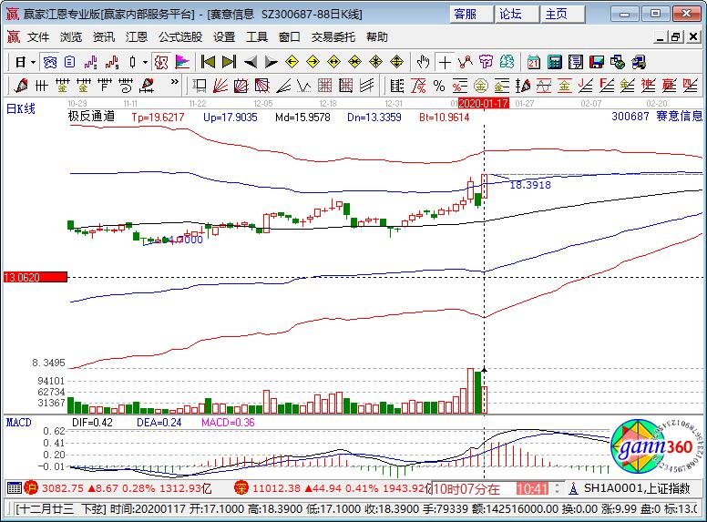Open the 公式选股 menu
707x522 pixels.
pyautogui.click(x=179, y=37)
